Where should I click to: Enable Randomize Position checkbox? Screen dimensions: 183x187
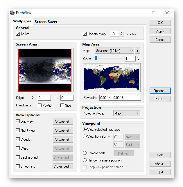point(40,106)
